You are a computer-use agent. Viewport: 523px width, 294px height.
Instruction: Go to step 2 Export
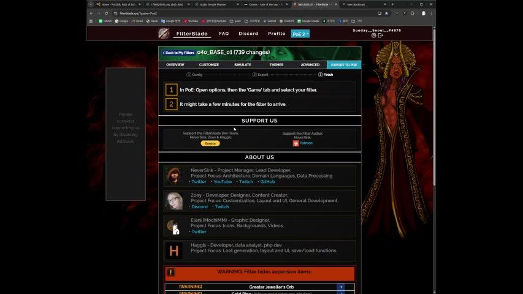[x=260, y=75]
